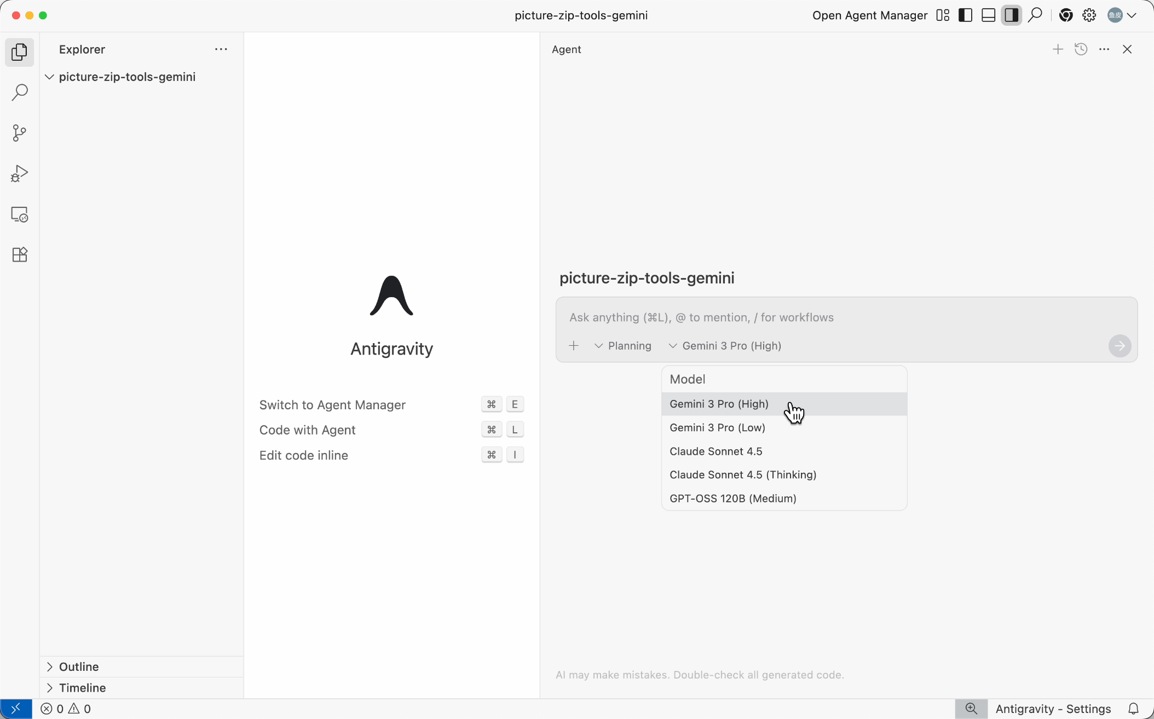Start a new agent conversation
This screenshot has width=1154, height=719.
tap(1058, 49)
